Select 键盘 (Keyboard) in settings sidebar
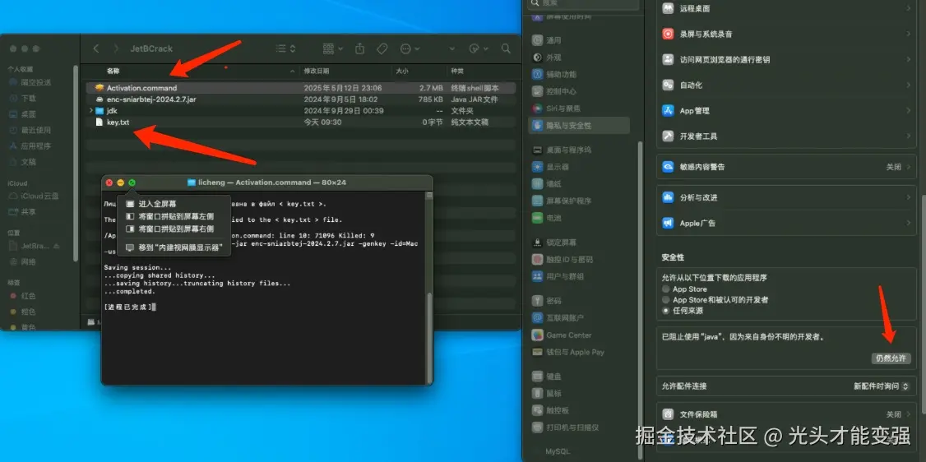The width and height of the screenshot is (926, 462). [x=579, y=376]
